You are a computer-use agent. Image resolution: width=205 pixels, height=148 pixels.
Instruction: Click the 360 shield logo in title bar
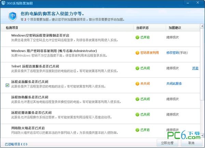3,3
